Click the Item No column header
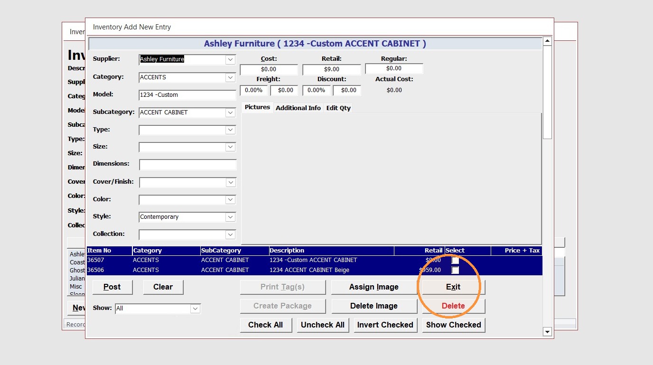This screenshot has height=365, width=653. click(109, 251)
